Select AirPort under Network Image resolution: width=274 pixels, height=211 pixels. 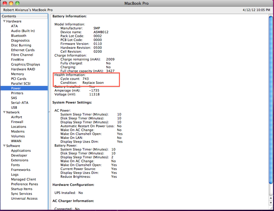coord(16,117)
